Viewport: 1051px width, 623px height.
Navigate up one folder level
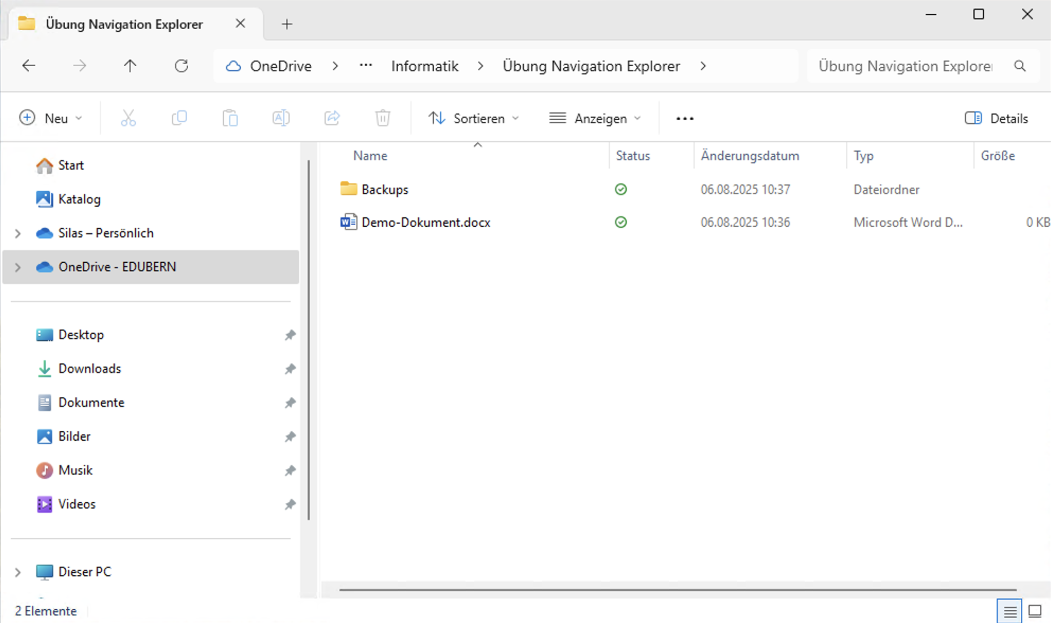click(129, 66)
